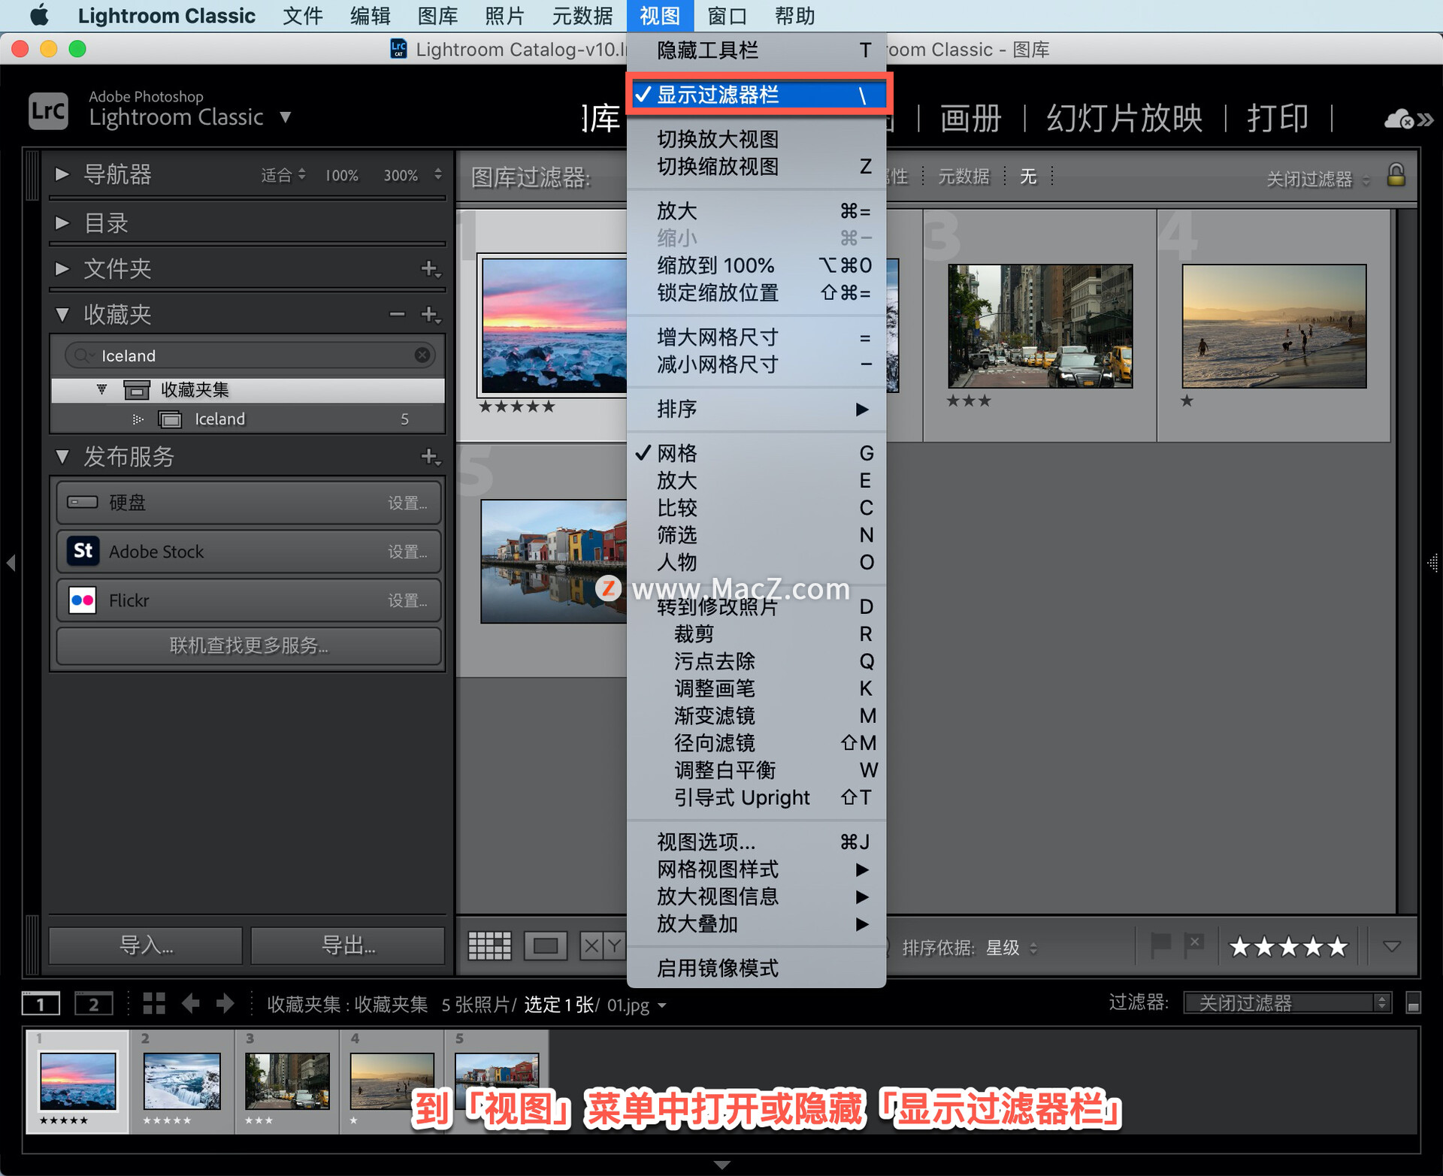Collapse left panel with side arrow
This screenshot has height=1176, width=1443.
[11, 562]
